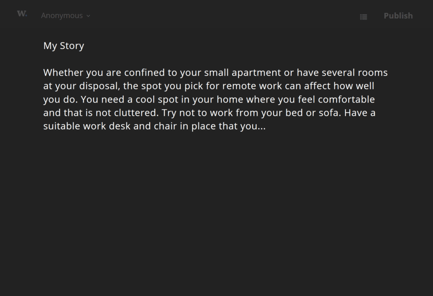Publish the post
Image resolution: width=433 pixels, height=296 pixels.
[398, 16]
